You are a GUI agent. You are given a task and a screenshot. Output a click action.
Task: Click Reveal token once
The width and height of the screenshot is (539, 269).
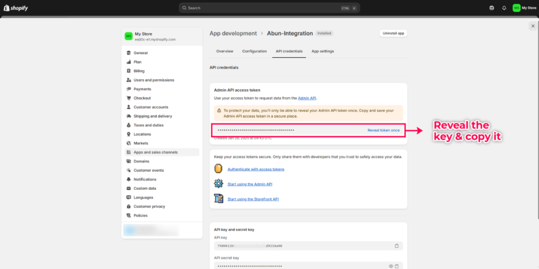[x=384, y=130]
